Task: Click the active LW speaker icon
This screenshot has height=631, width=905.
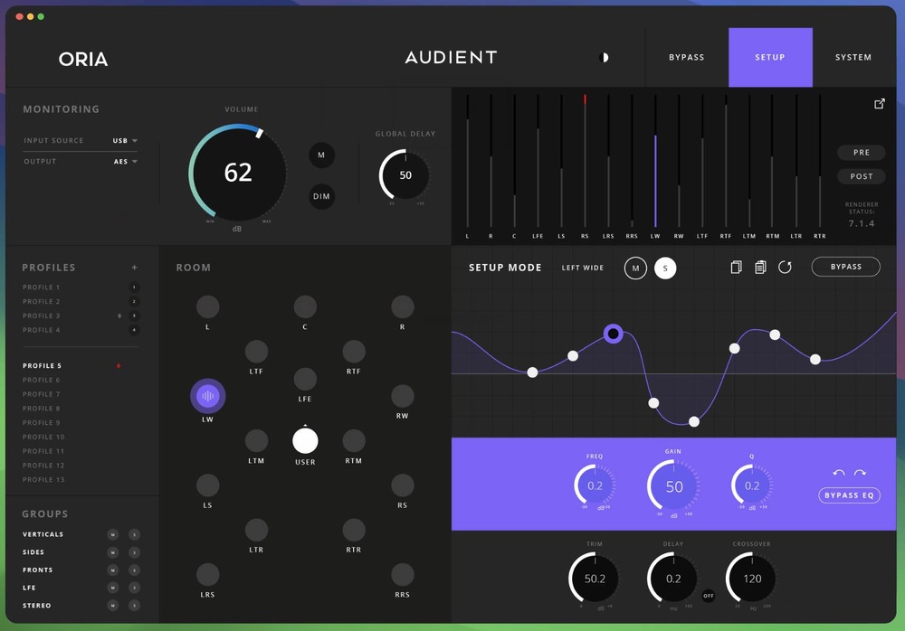Action: pyautogui.click(x=208, y=396)
